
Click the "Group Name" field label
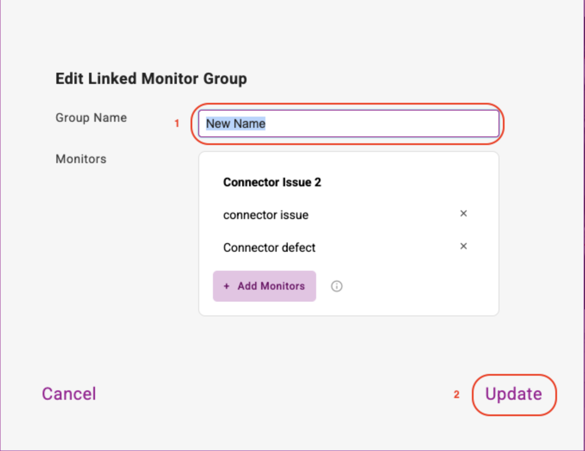pyautogui.click(x=91, y=118)
